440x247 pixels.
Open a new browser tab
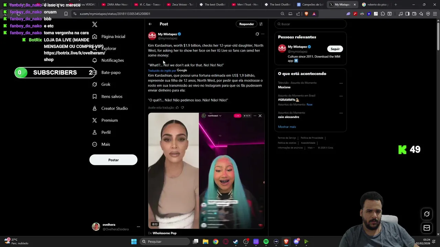(x=396, y=4)
